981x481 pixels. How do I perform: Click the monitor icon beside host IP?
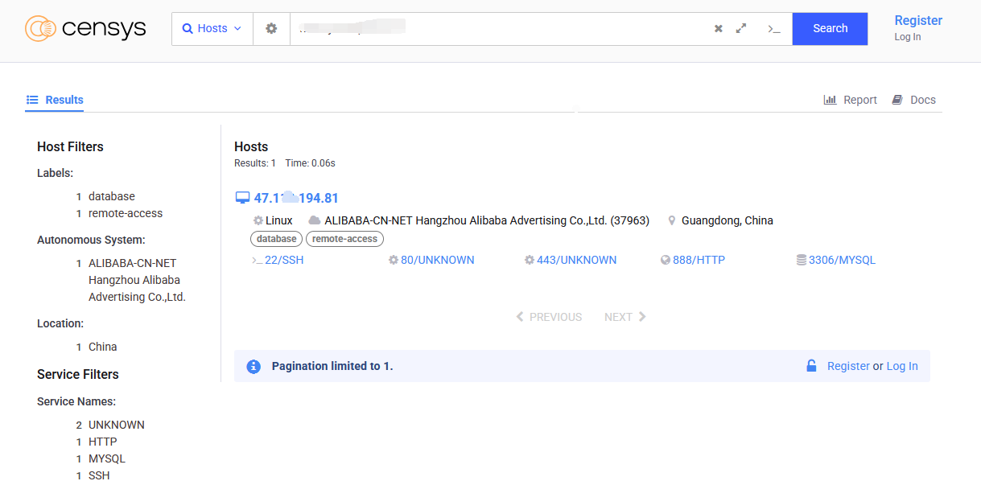pyautogui.click(x=242, y=198)
